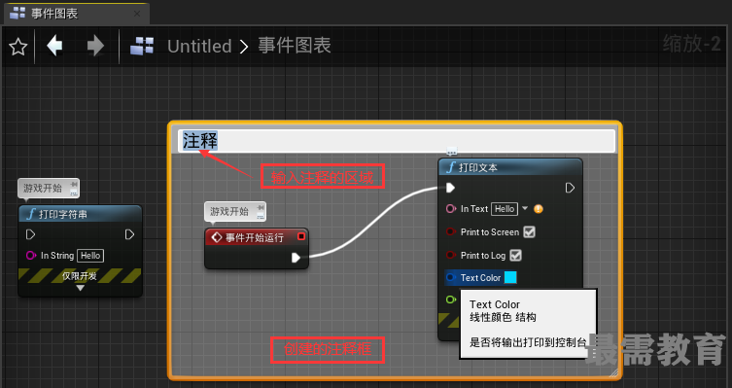Click the 注释 comment title text field
This screenshot has height=388, width=732.
(397, 141)
